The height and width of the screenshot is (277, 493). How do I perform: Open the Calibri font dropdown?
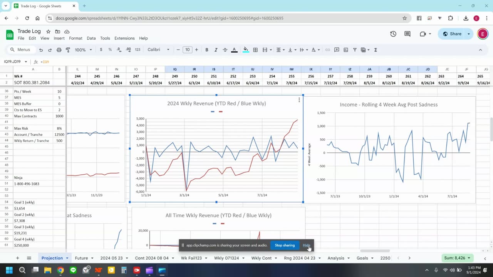coord(158,50)
